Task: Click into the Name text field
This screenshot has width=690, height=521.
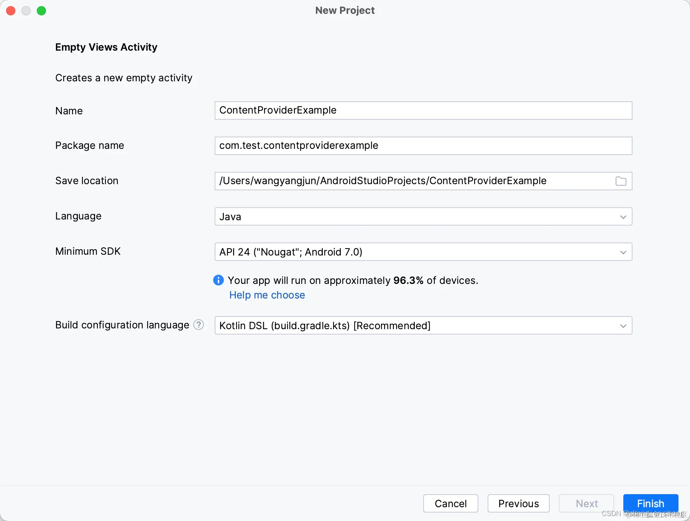Action: click(x=423, y=110)
